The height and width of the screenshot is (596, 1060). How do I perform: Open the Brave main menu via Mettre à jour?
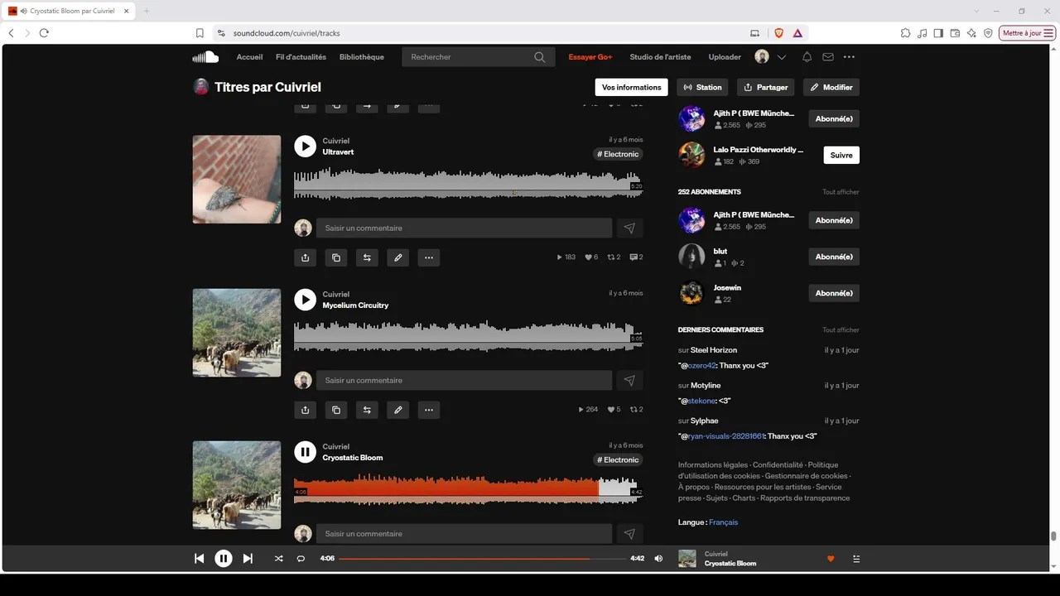(x=1028, y=33)
